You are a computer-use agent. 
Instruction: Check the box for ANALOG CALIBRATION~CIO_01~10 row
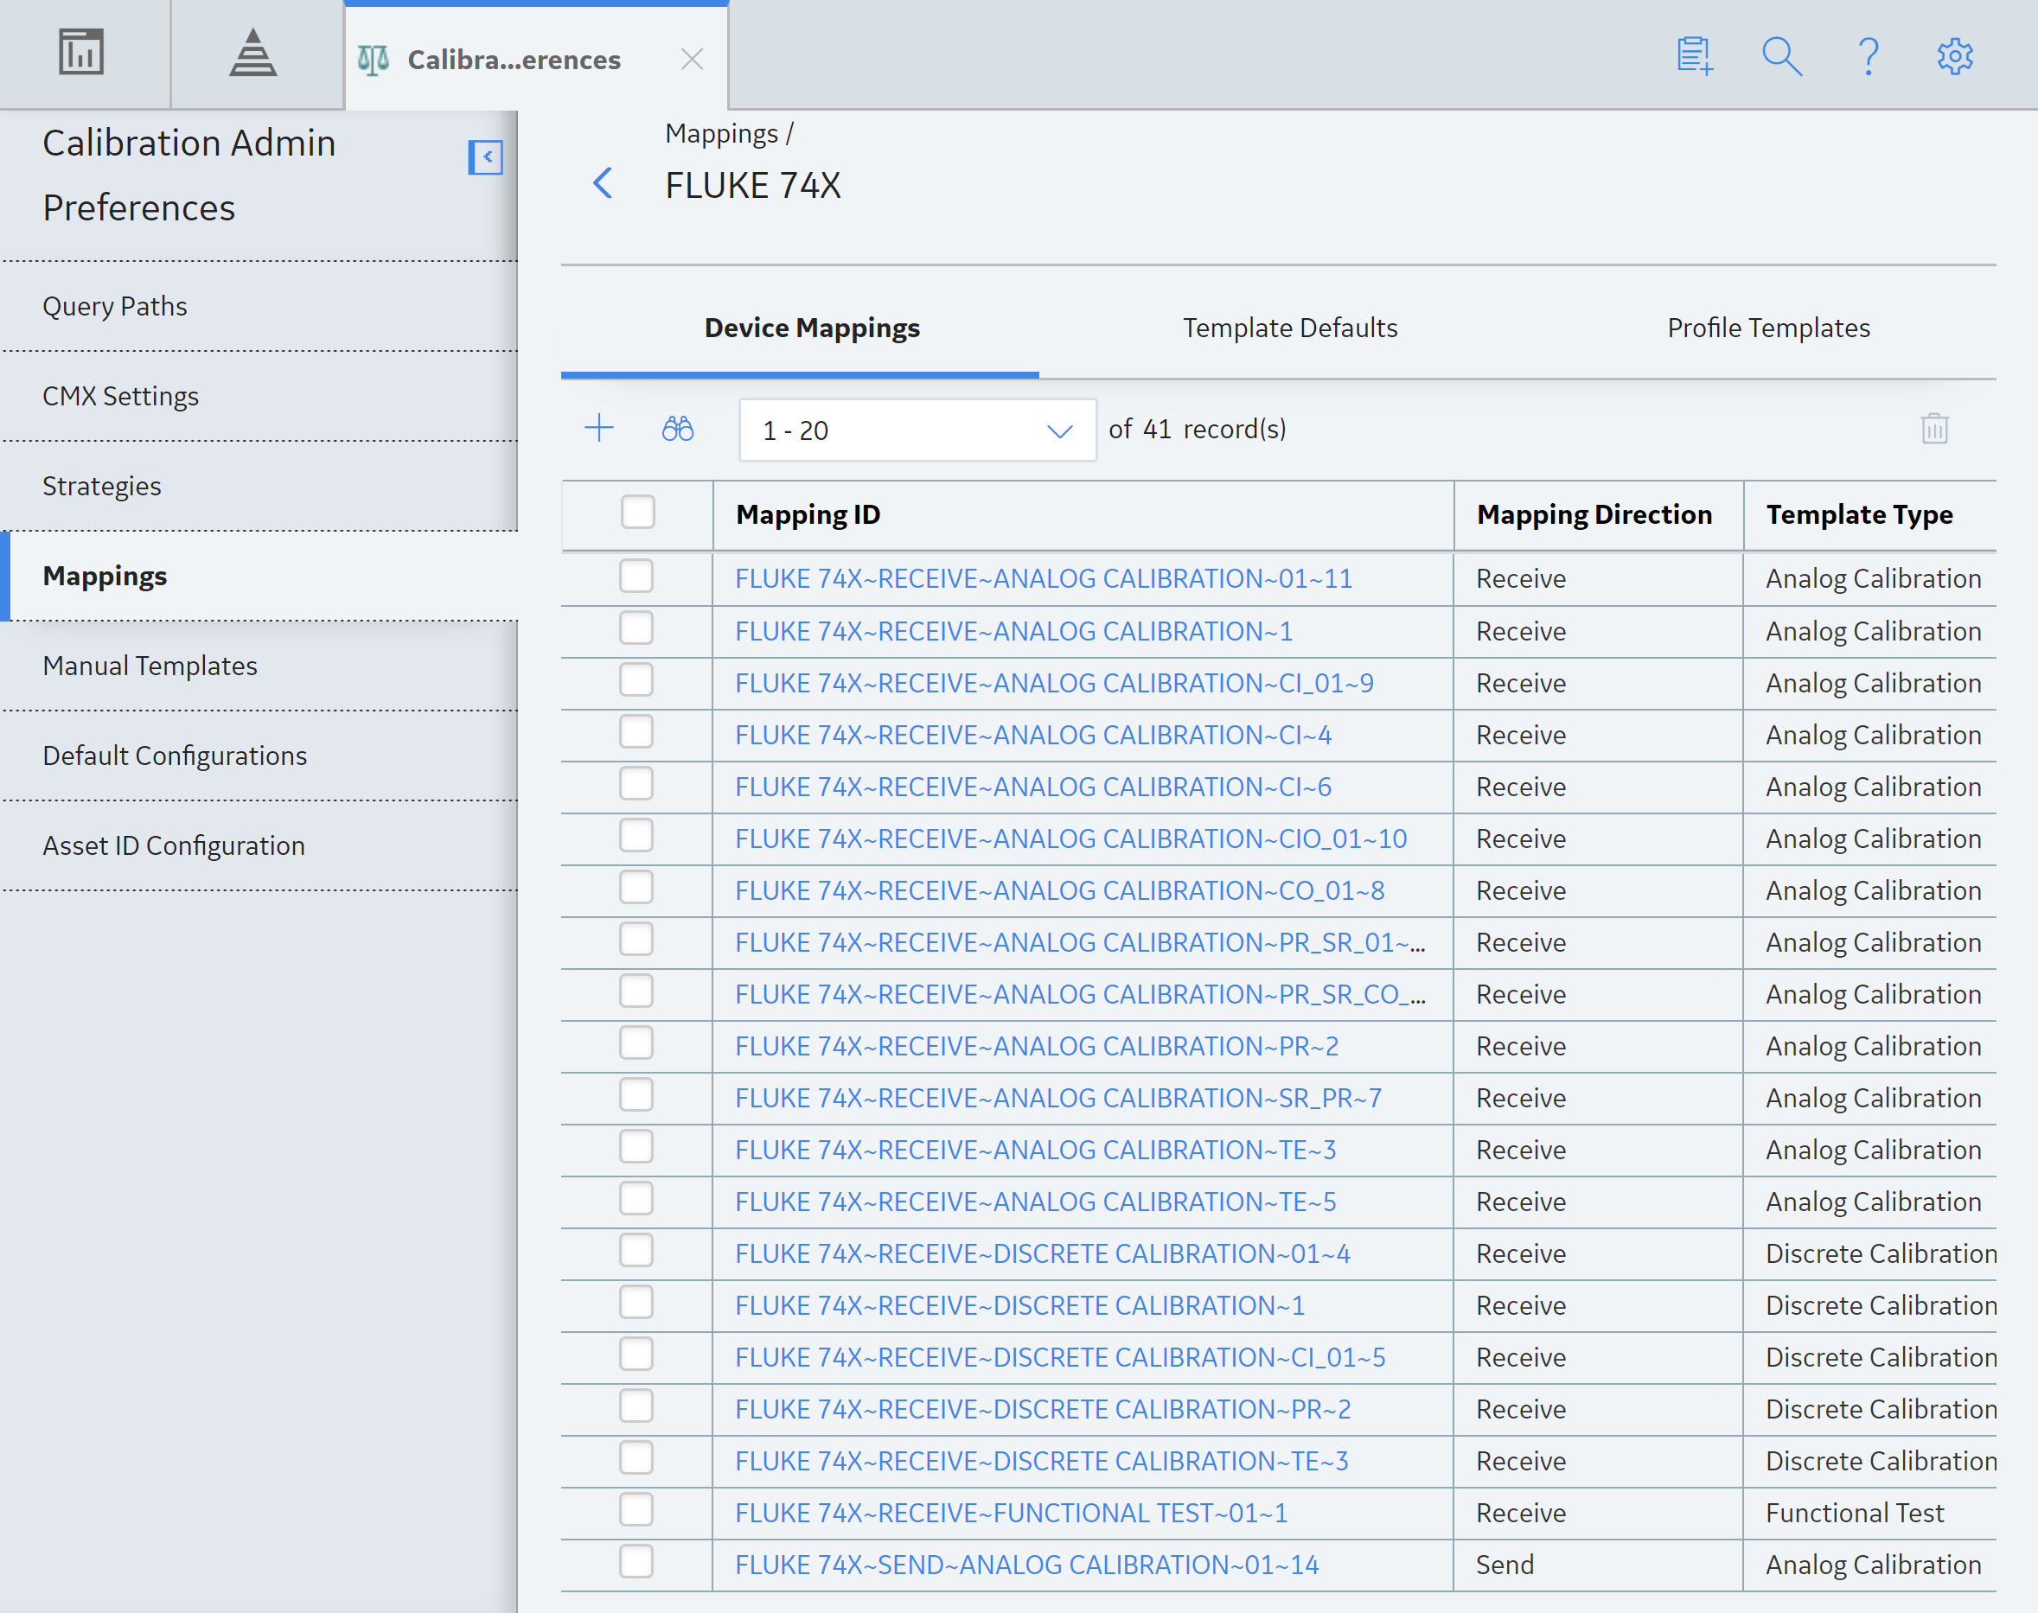click(x=636, y=836)
